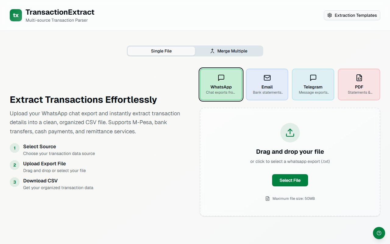Click the file icon next to maximum size

[x=267, y=198]
